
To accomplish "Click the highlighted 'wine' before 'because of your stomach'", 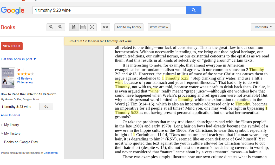I will point(119,82).
